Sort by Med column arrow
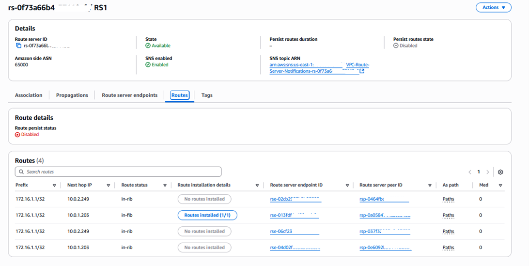The image size is (529, 266). pyautogui.click(x=500, y=185)
